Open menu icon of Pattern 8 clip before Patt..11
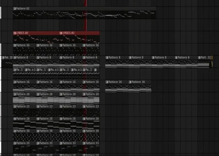Image resolution: width=219 pixels, height=156 pixels. coord(176,57)
